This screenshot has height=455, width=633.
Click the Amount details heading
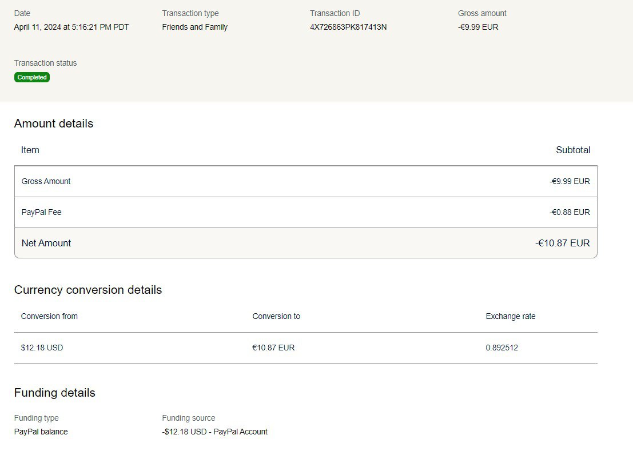pyautogui.click(x=54, y=123)
